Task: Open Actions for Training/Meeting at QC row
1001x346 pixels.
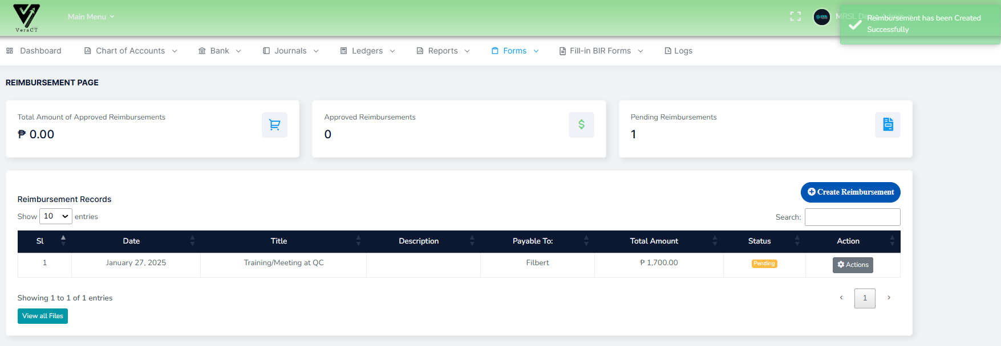Action: coord(852,265)
